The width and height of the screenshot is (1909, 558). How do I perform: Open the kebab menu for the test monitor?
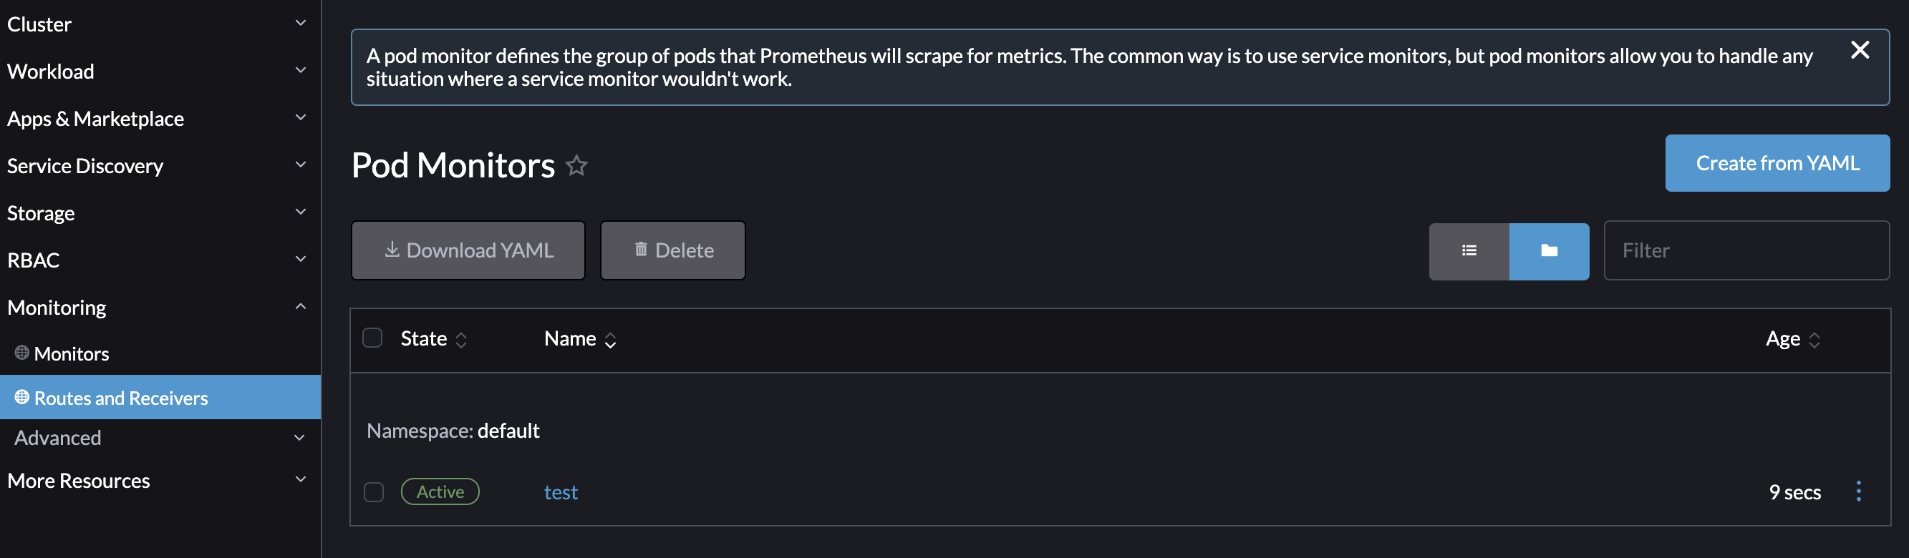click(1859, 491)
